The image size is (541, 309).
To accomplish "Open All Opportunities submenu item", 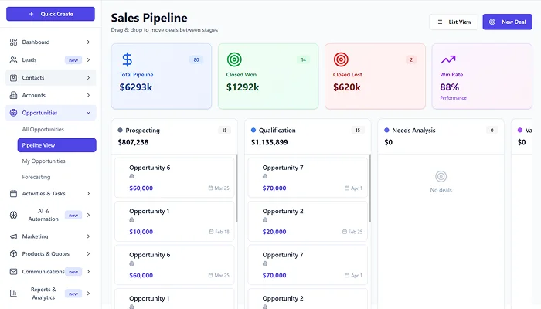I will [43, 129].
